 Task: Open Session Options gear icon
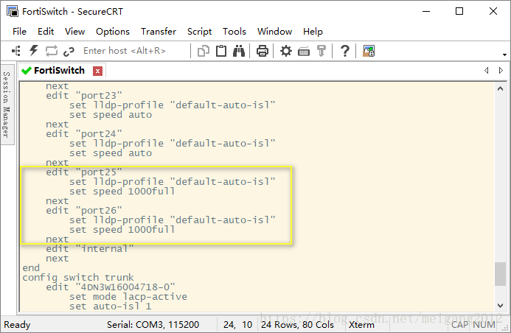click(x=286, y=51)
